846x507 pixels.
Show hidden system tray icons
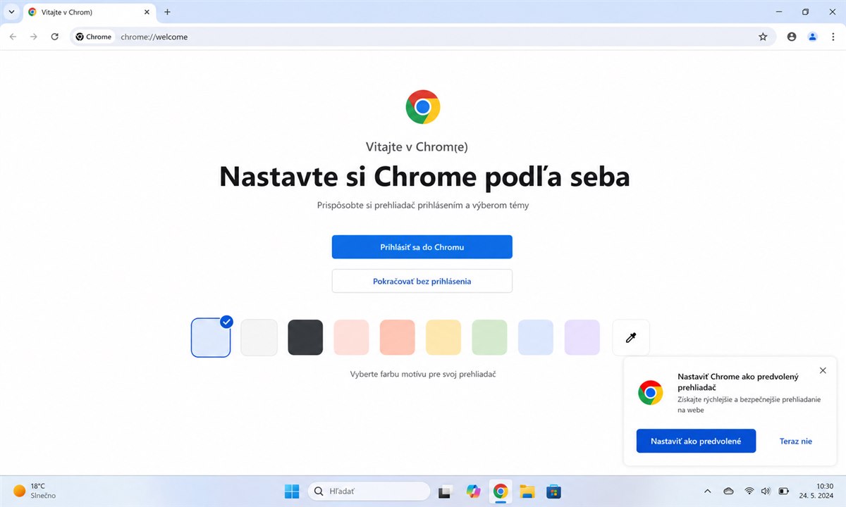[708, 491]
